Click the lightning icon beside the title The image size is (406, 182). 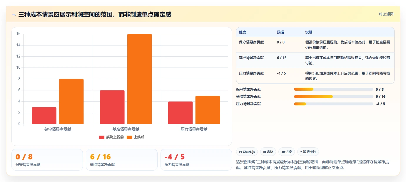pos(14,14)
